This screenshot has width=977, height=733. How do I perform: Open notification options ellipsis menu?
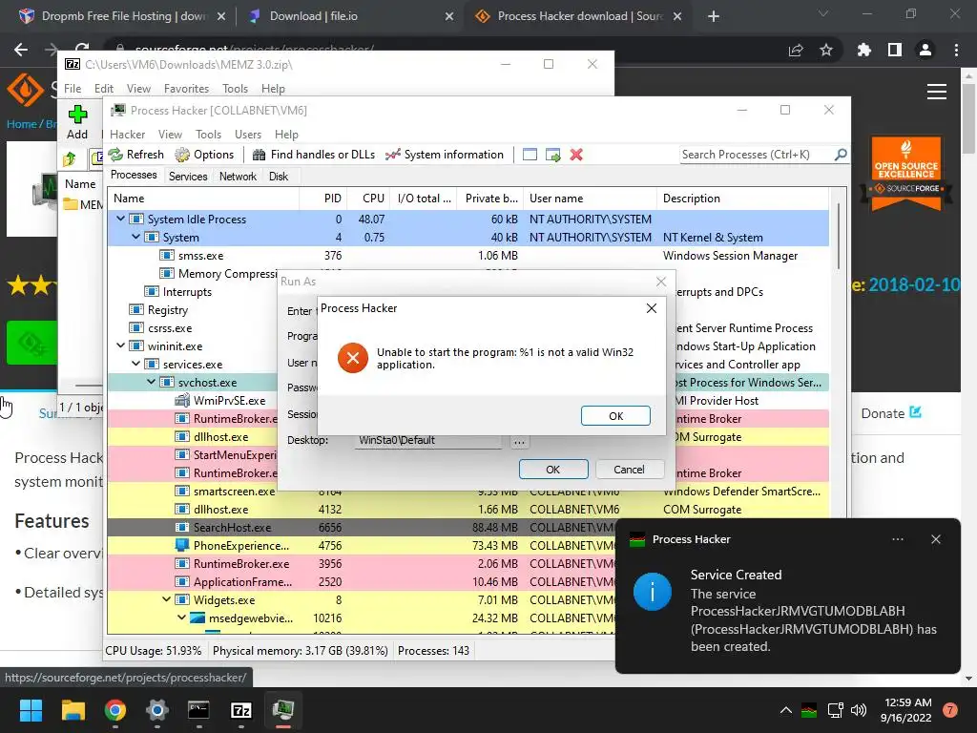tap(897, 539)
